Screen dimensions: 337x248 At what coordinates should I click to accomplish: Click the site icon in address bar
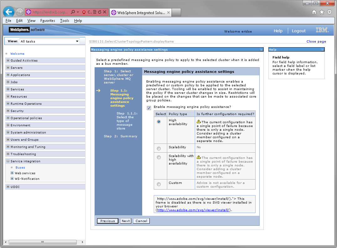point(29,12)
